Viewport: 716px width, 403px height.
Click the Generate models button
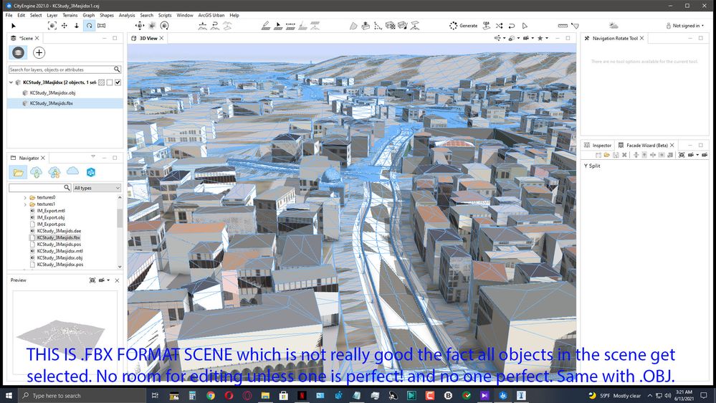coord(463,26)
